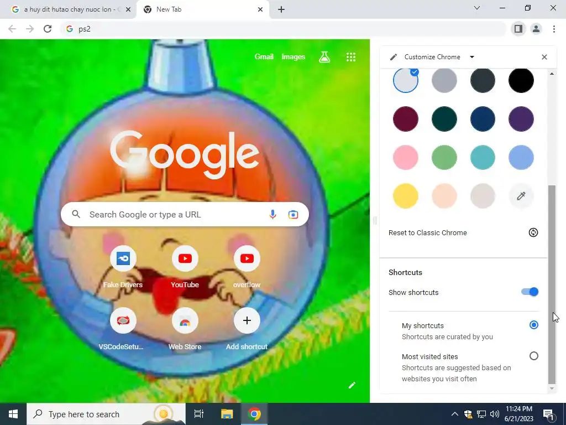The height and width of the screenshot is (425, 566).
Task: Open File Explorer from the taskbar
Action: point(227,414)
